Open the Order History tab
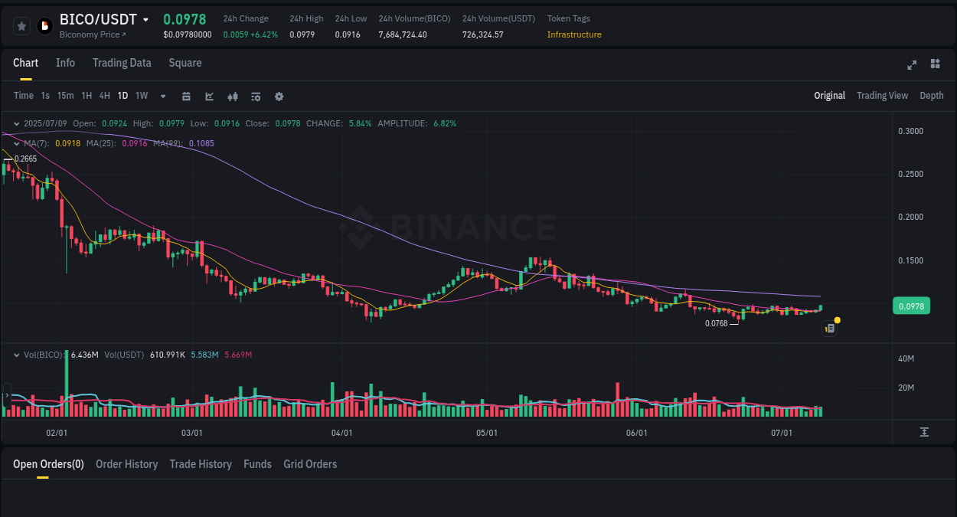This screenshot has width=957, height=517. click(126, 464)
